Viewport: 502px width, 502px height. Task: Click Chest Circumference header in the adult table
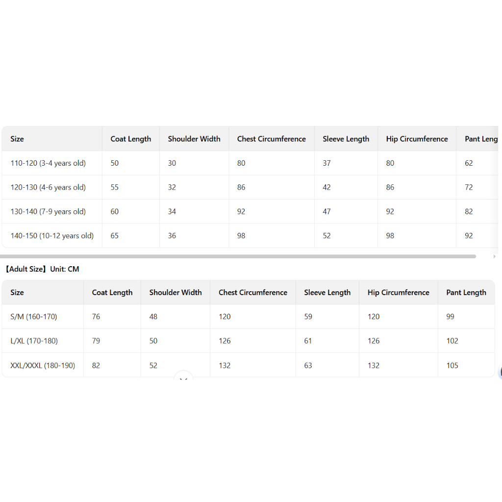tap(253, 293)
